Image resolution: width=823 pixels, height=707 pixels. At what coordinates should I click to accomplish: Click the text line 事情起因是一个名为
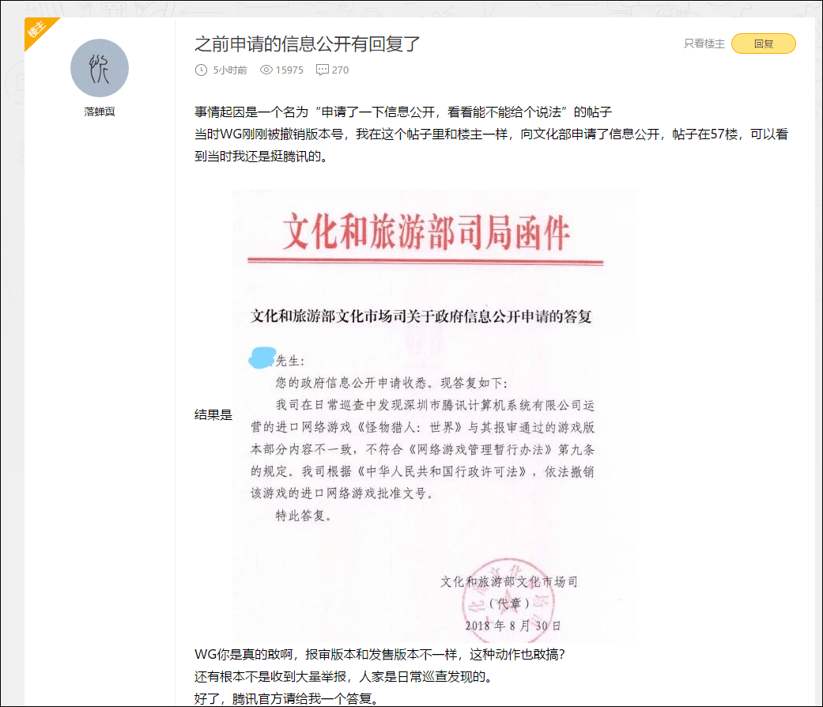tap(402, 112)
